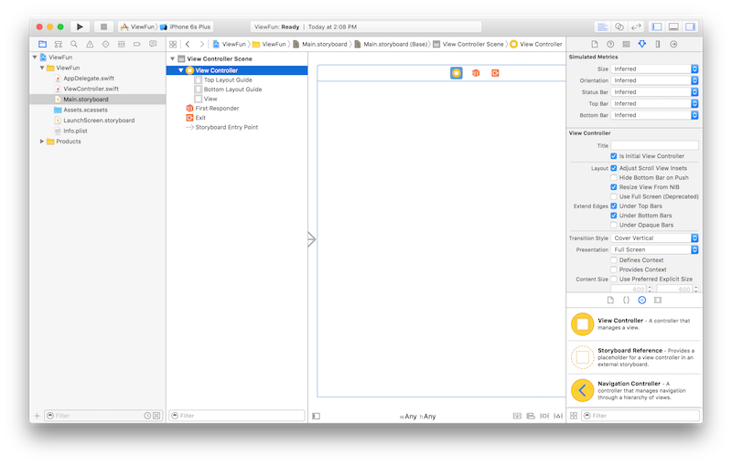Enable Under Opaque Bars checkbox
732x465 pixels.
coord(614,226)
